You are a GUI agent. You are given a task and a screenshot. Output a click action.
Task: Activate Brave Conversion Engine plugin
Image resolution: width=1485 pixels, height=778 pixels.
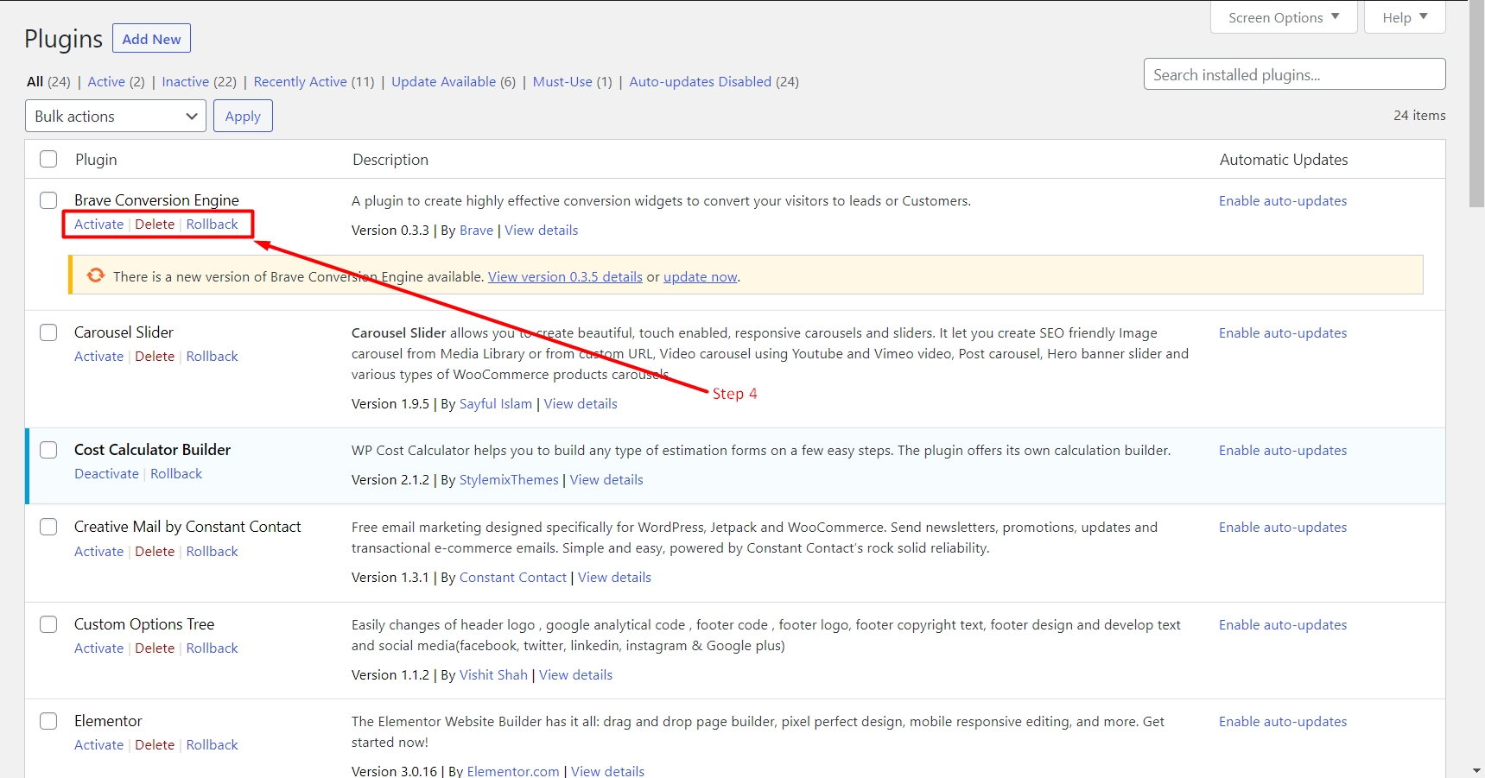point(98,224)
